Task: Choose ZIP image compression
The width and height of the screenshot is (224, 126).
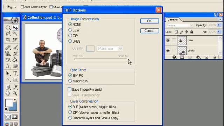Action: click(x=73, y=36)
